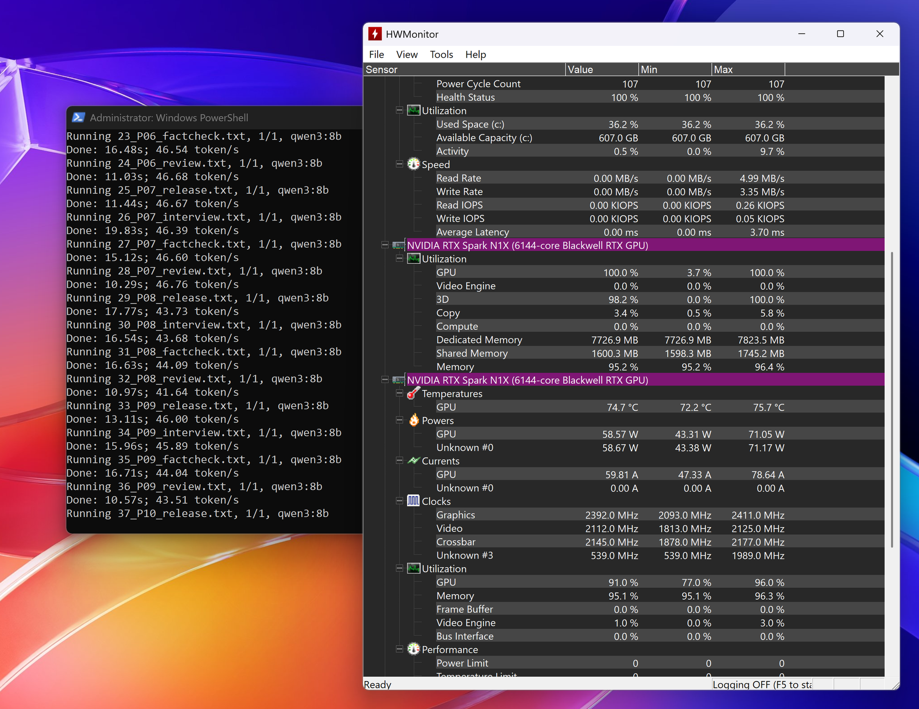This screenshot has height=709, width=919.
Task: Open the View menu
Action: pyautogui.click(x=407, y=54)
